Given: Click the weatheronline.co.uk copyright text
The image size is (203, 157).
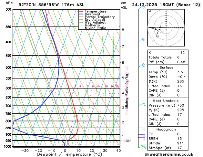Looking at the screenshot, I should (x=169, y=154).
